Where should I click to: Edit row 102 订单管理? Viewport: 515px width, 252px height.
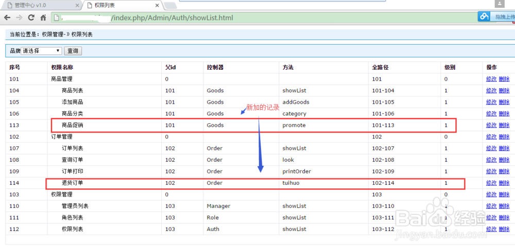pyautogui.click(x=491, y=137)
